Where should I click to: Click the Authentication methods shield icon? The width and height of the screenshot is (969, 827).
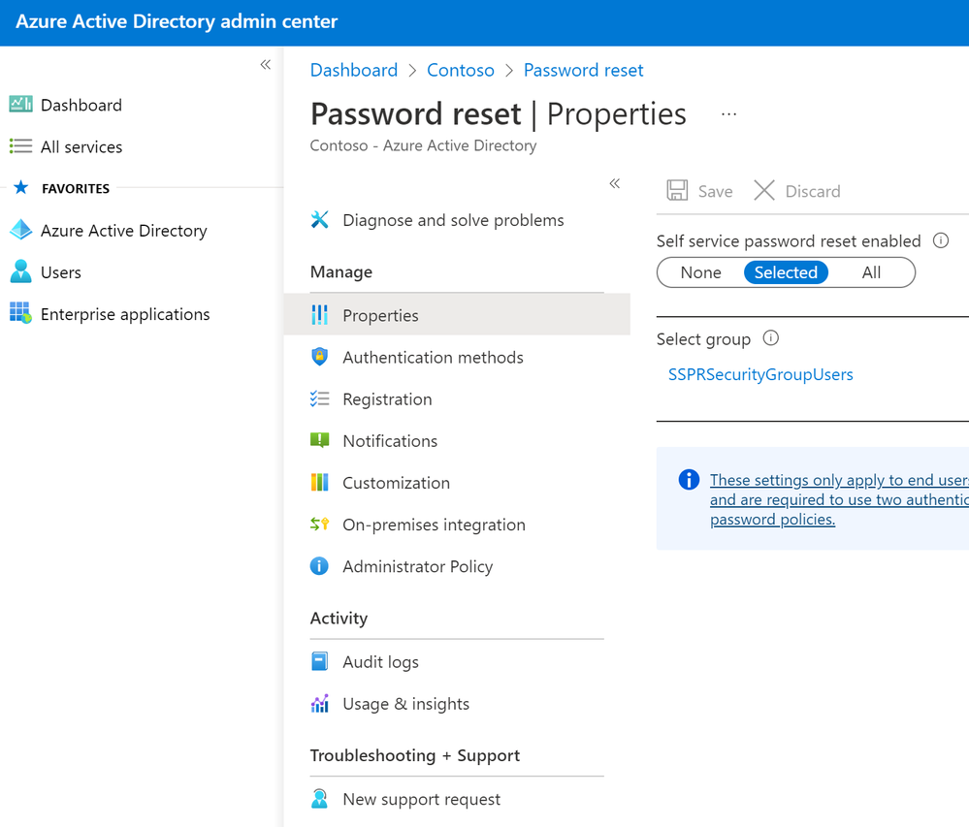point(319,357)
